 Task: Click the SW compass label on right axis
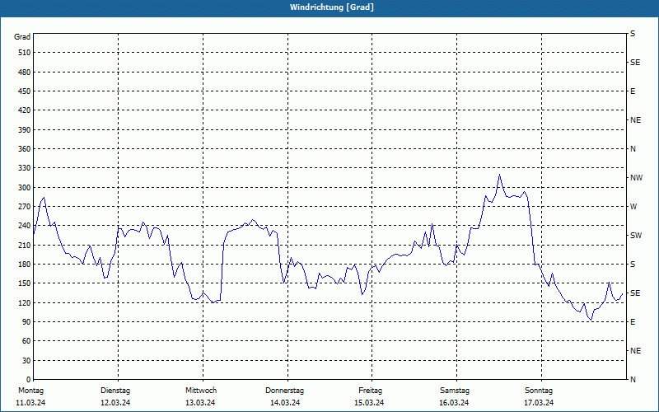pyautogui.click(x=636, y=236)
